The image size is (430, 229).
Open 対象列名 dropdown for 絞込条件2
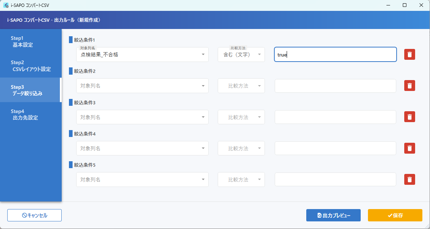click(142, 86)
